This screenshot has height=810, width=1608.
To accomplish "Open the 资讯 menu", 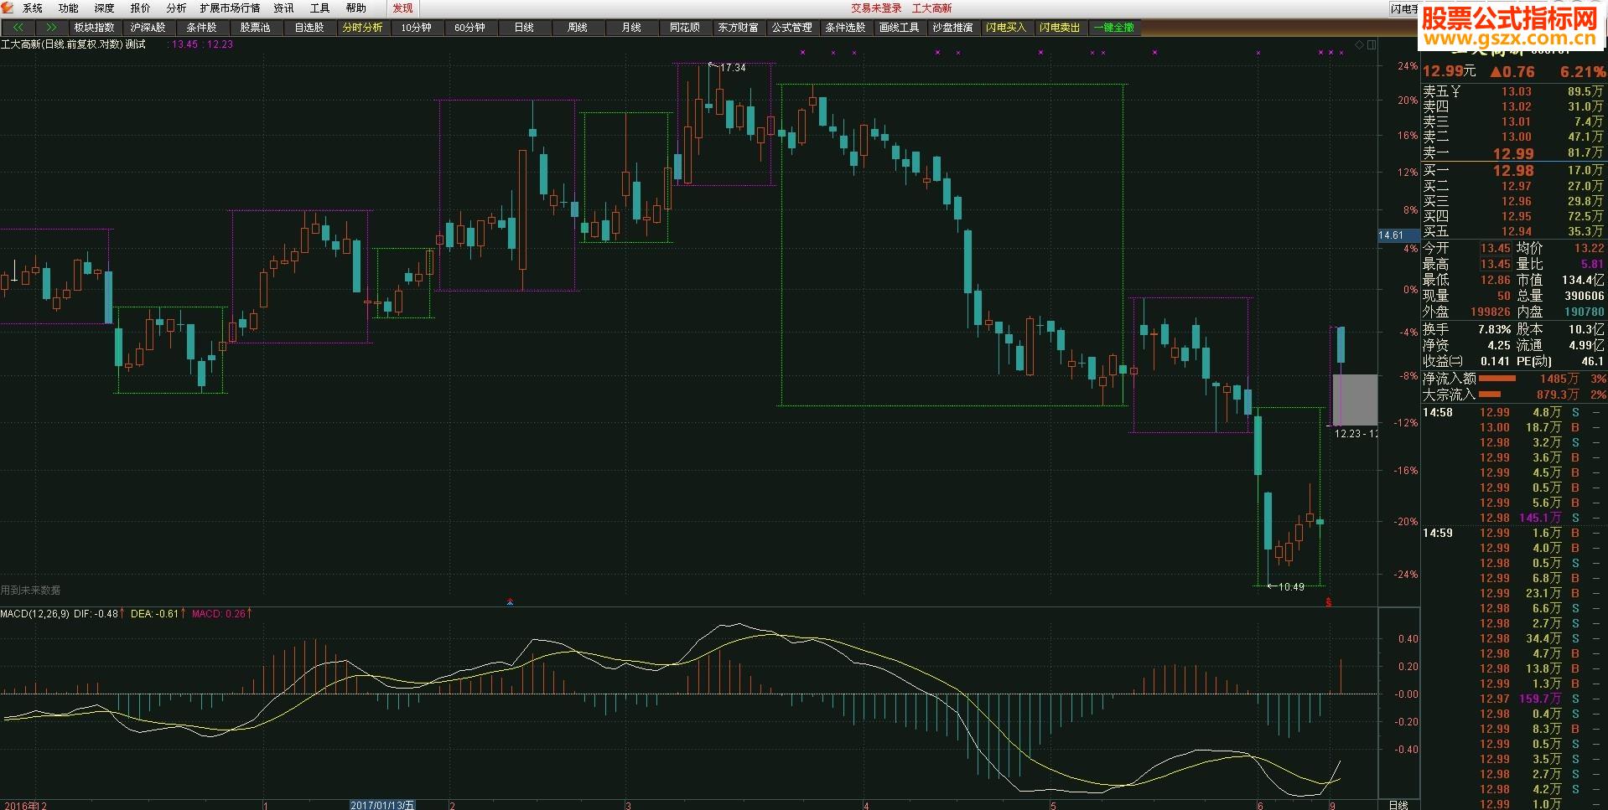I will (x=284, y=8).
